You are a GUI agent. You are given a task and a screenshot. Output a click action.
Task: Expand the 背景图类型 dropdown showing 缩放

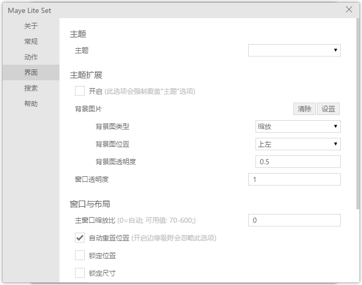coord(298,126)
